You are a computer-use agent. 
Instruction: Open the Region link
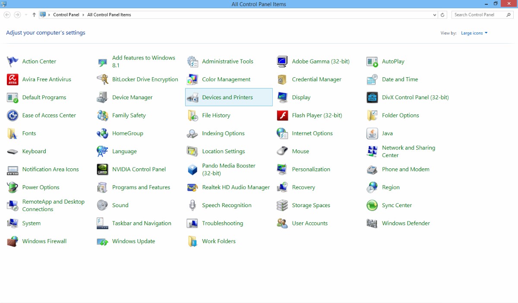pos(391,187)
